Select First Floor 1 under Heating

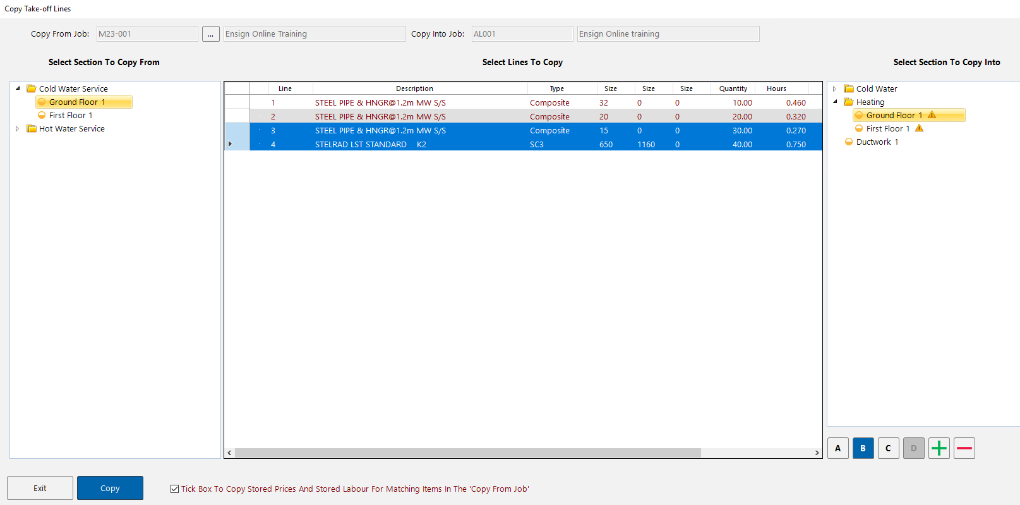(888, 128)
